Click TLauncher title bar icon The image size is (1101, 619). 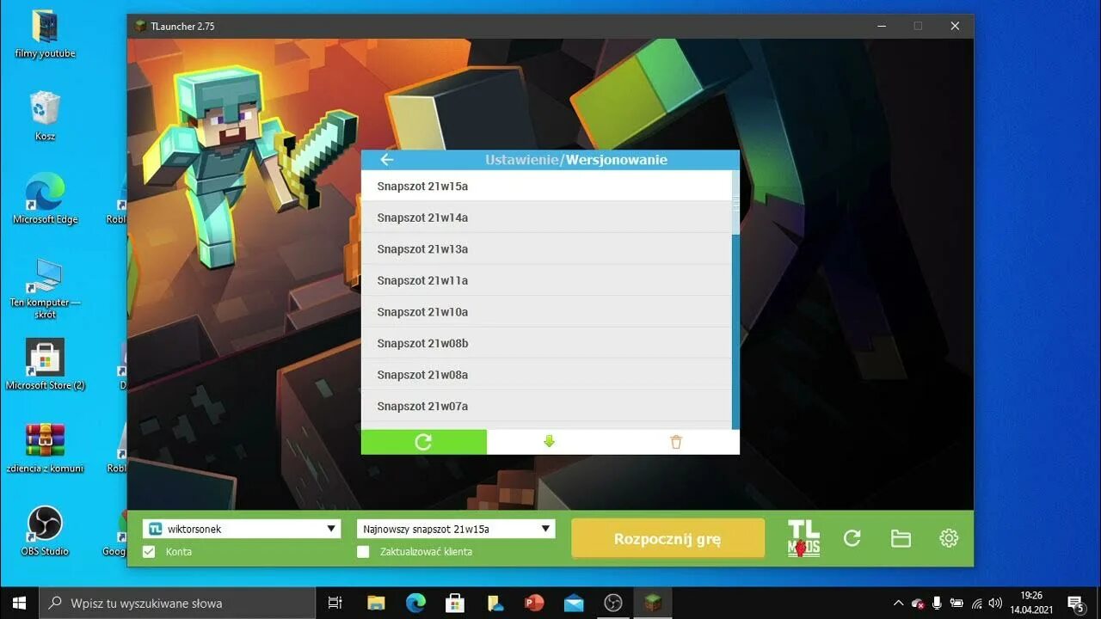(x=140, y=26)
